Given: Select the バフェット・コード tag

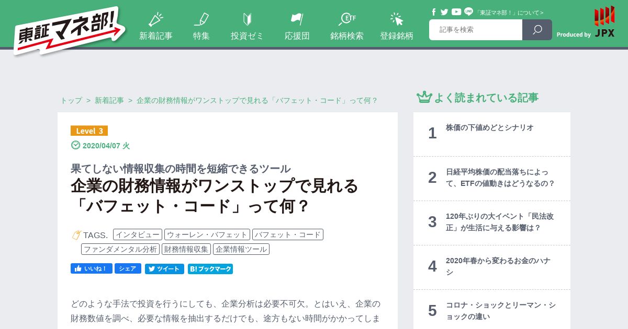Looking at the screenshot, I should pos(288,234).
